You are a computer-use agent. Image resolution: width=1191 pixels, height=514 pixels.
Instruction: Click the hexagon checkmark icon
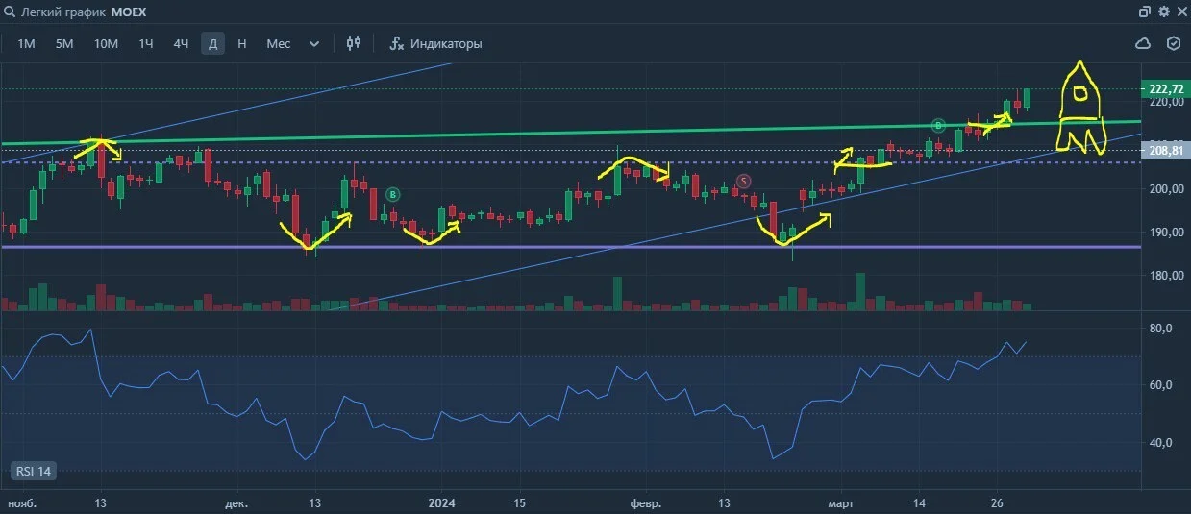coord(1173,43)
